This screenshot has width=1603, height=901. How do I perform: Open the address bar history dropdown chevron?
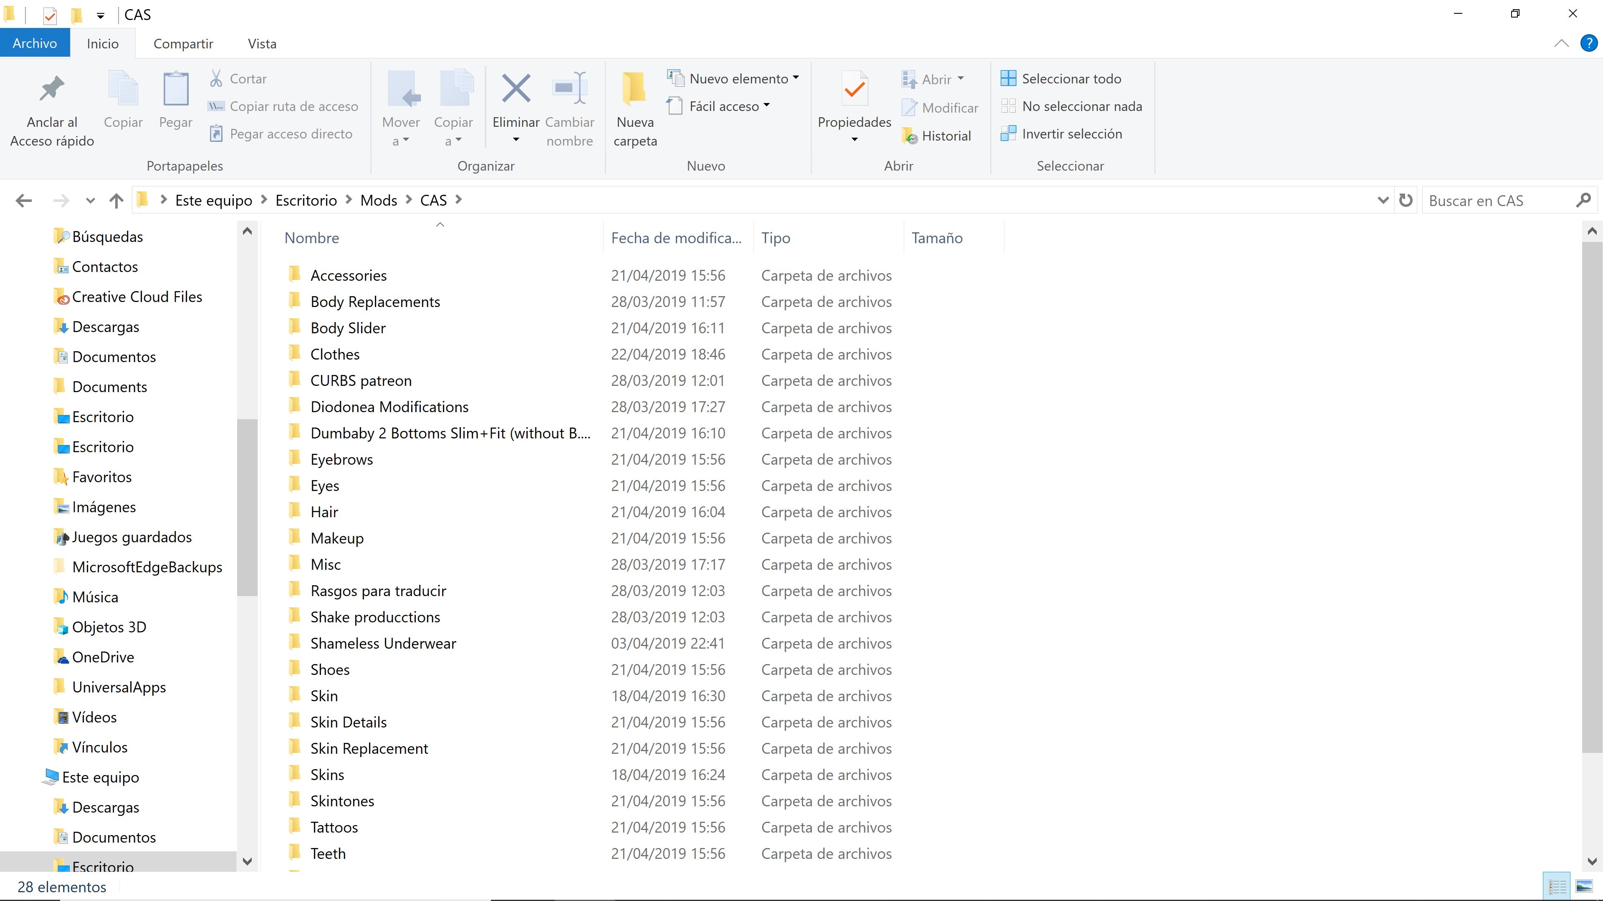click(x=1383, y=200)
